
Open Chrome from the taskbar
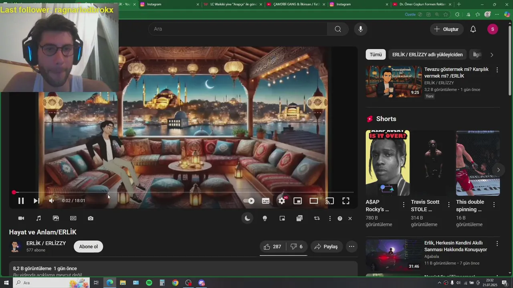175,283
